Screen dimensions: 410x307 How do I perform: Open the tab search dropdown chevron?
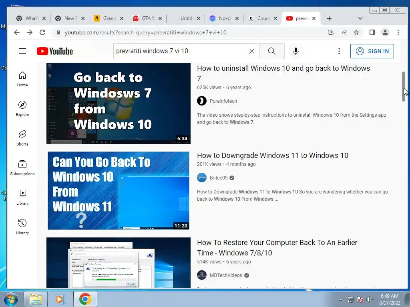360,18
